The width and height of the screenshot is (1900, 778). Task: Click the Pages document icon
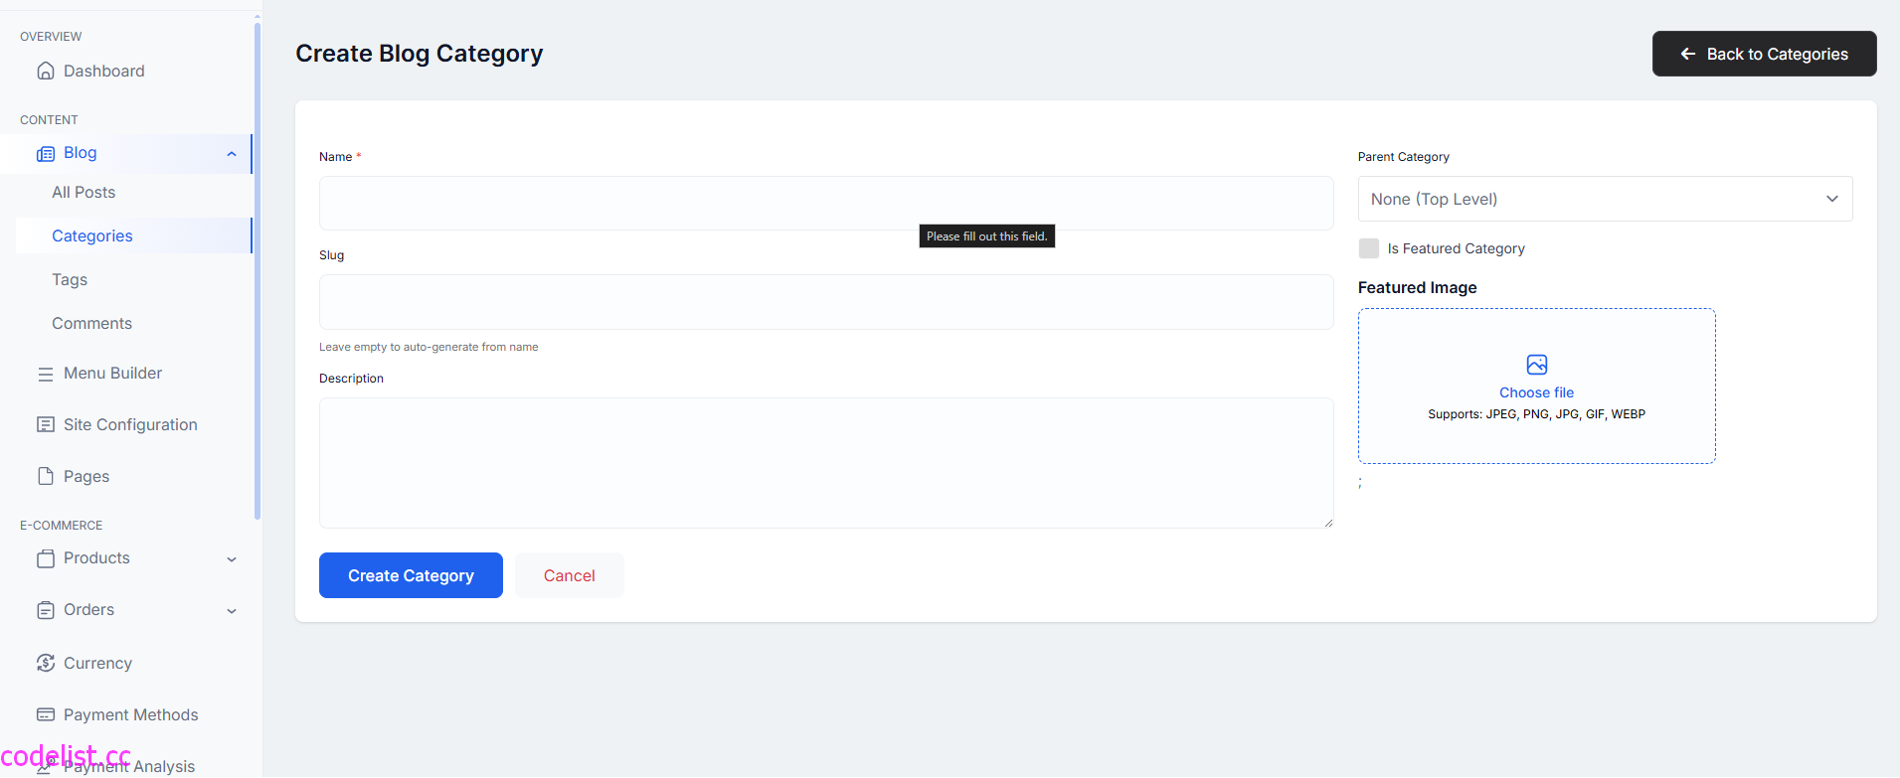46,477
